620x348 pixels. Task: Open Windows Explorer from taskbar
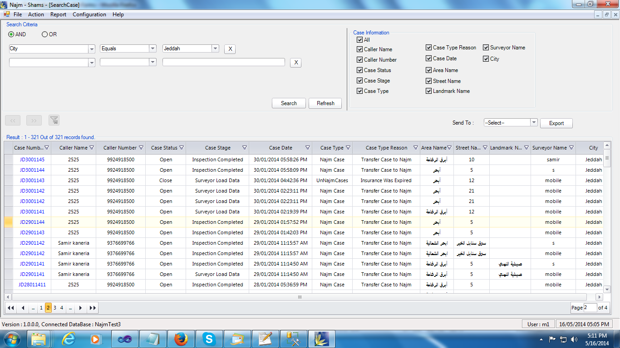click(39, 339)
